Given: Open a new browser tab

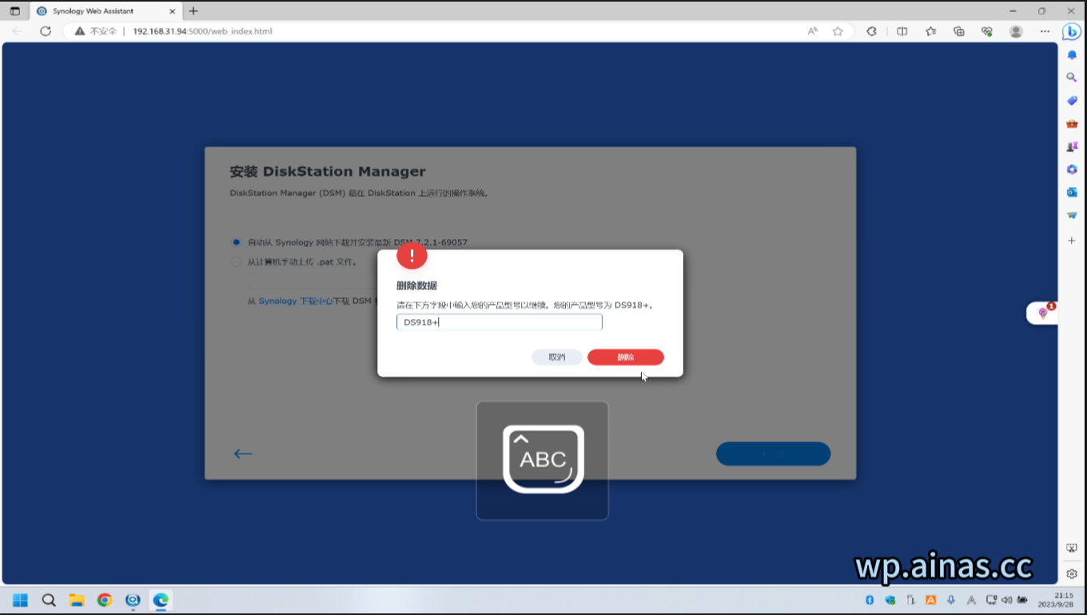Looking at the screenshot, I should coord(193,11).
